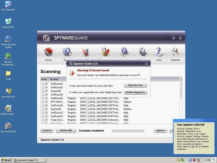Screen dimensions: 217x163
Task: Click the SpywareQuake logo in title bar
Action: pos(46,38)
